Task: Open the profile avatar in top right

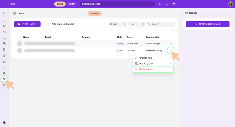Action: [231, 4]
